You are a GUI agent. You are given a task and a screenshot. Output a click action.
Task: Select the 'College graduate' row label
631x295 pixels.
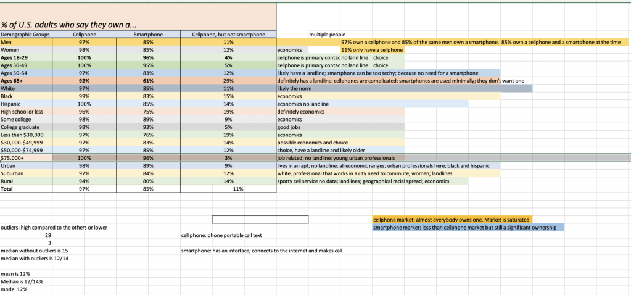[x=19, y=127]
